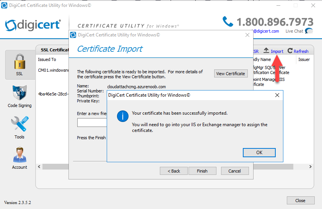Click the Issuer column header
The image size is (322, 209).
pyautogui.click(x=304, y=59)
